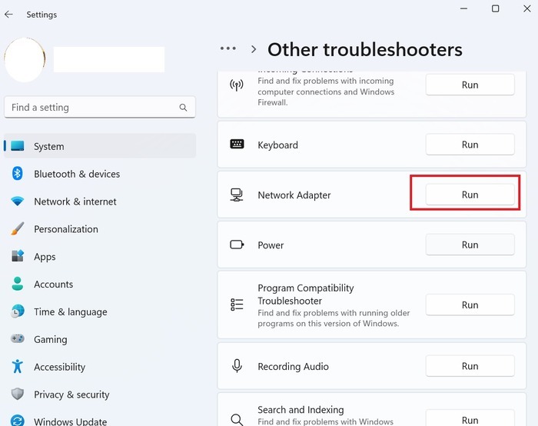The image size is (538, 426).
Task: Click the Wi-Fi icon for Network & internet
Action: point(18,201)
